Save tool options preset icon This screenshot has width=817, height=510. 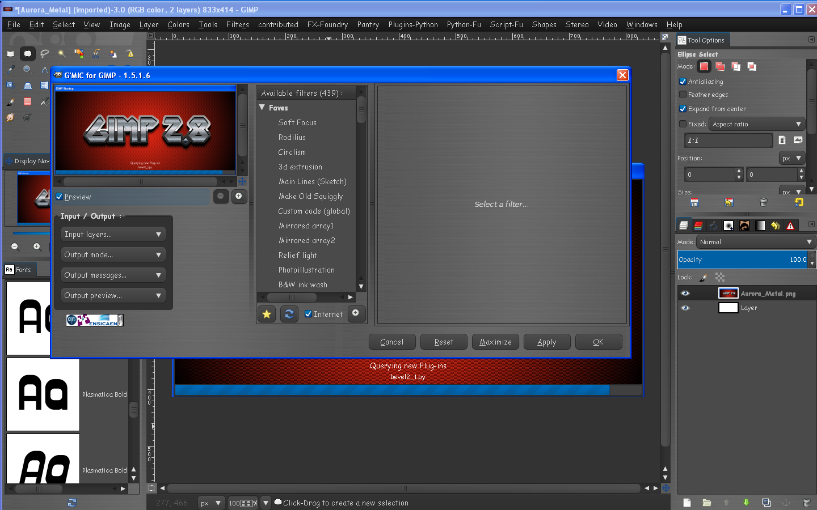[x=694, y=202]
